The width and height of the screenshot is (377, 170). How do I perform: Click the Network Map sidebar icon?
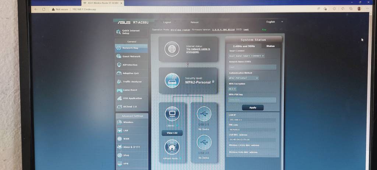(x=119, y=48)
